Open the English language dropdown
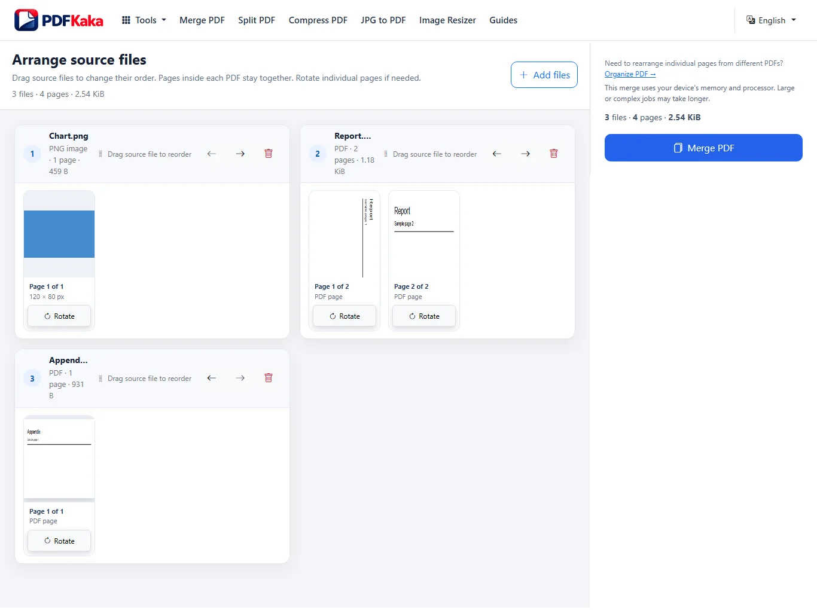 (x=771, y=20)
